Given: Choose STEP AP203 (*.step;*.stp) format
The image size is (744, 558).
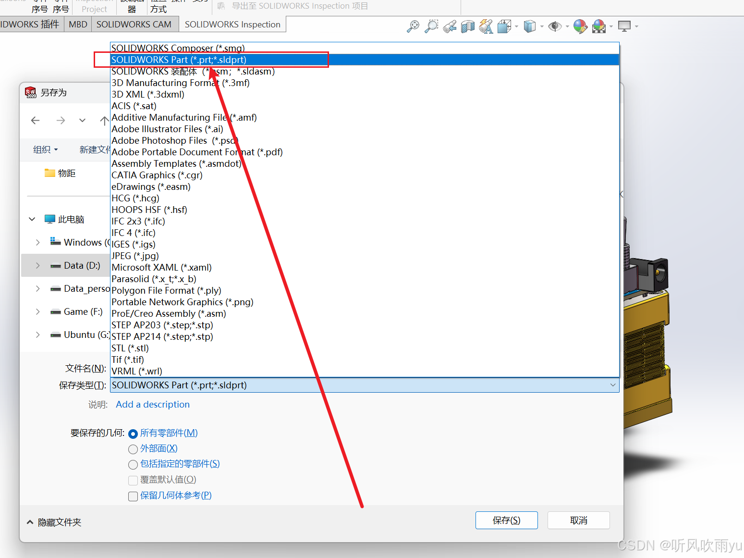Looking at the screenshot, I should [x=365, y=325].
